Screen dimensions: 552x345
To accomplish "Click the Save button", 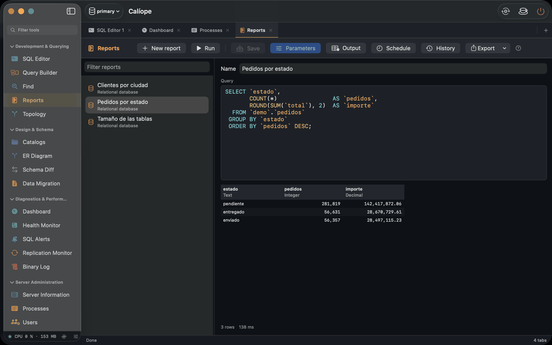I will (x=248, y=48).
